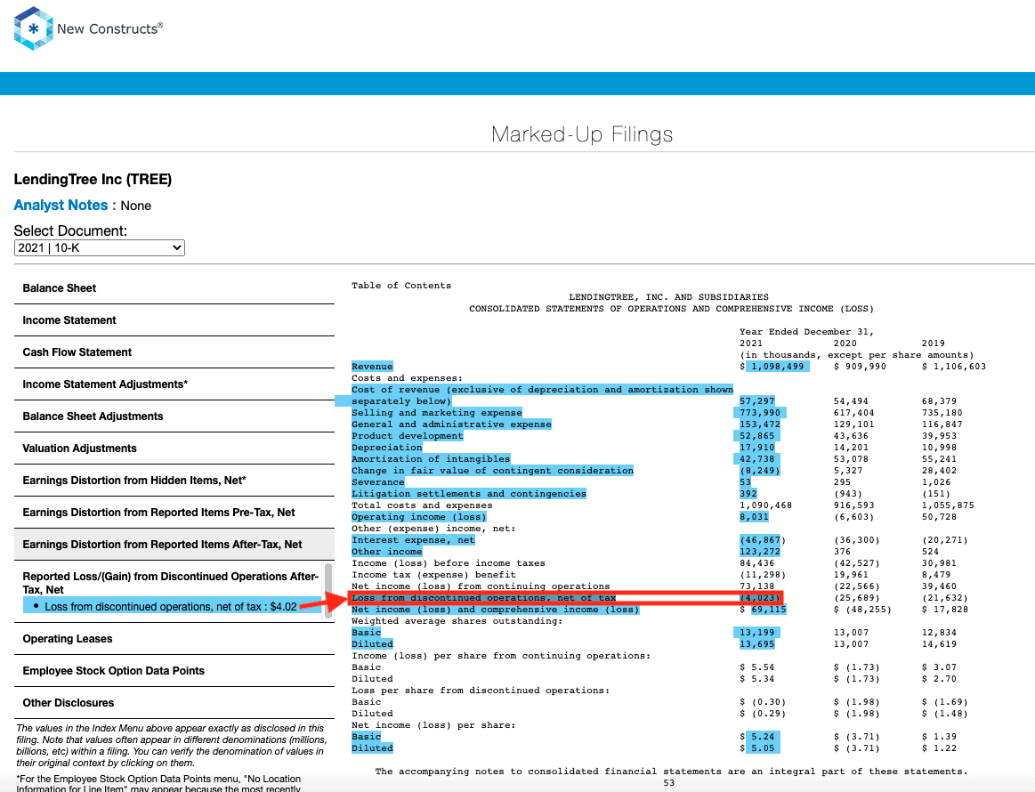Click the submenu scrollbar beside Discontinued Operations
The height and width of the screenshot is (792, 1035).
328,590
